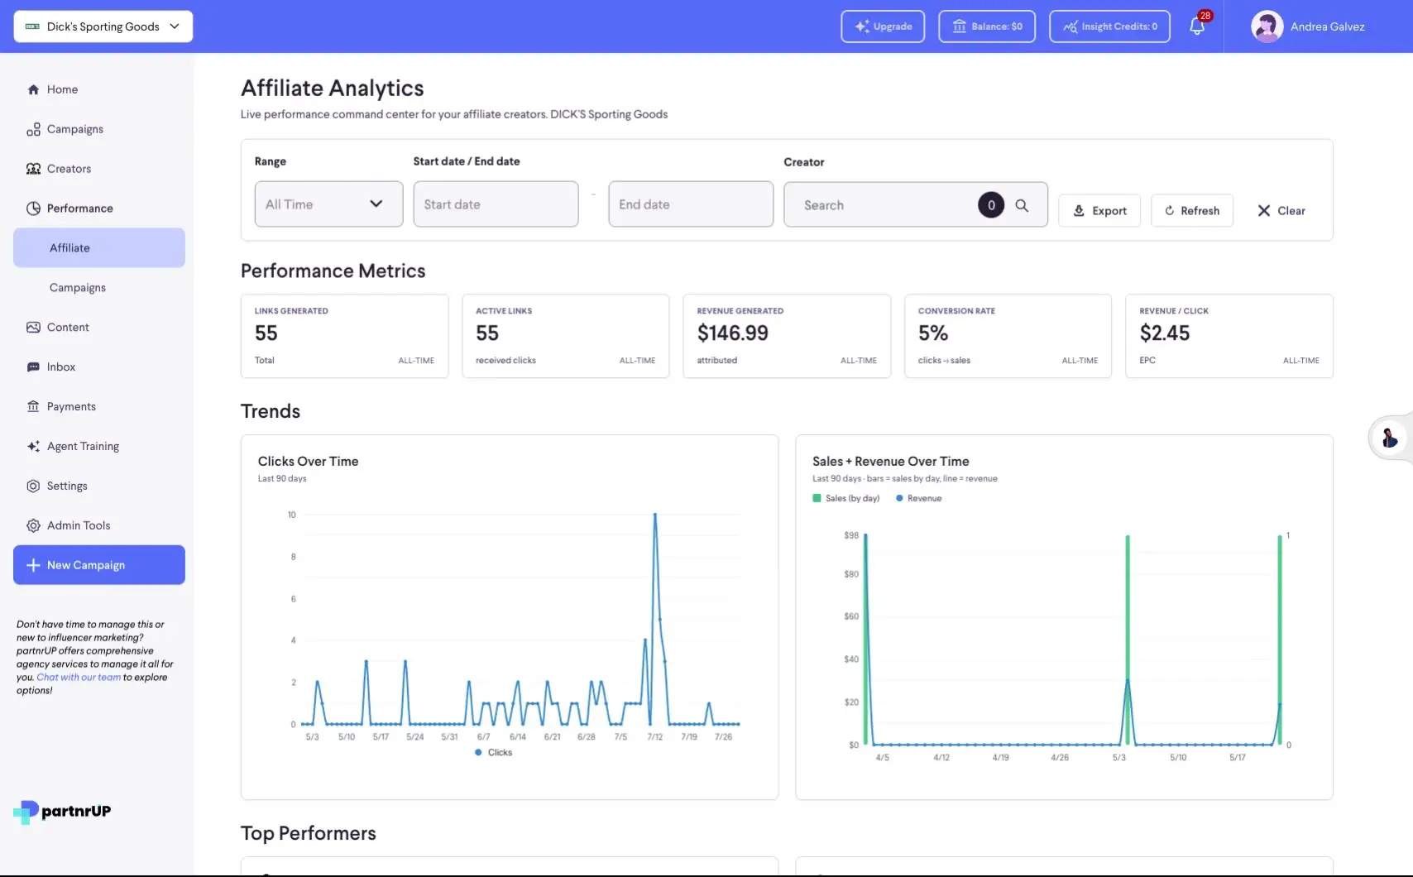Click the Content image icon
Viewport: 1413px width, 877px height.
point(33,328)
